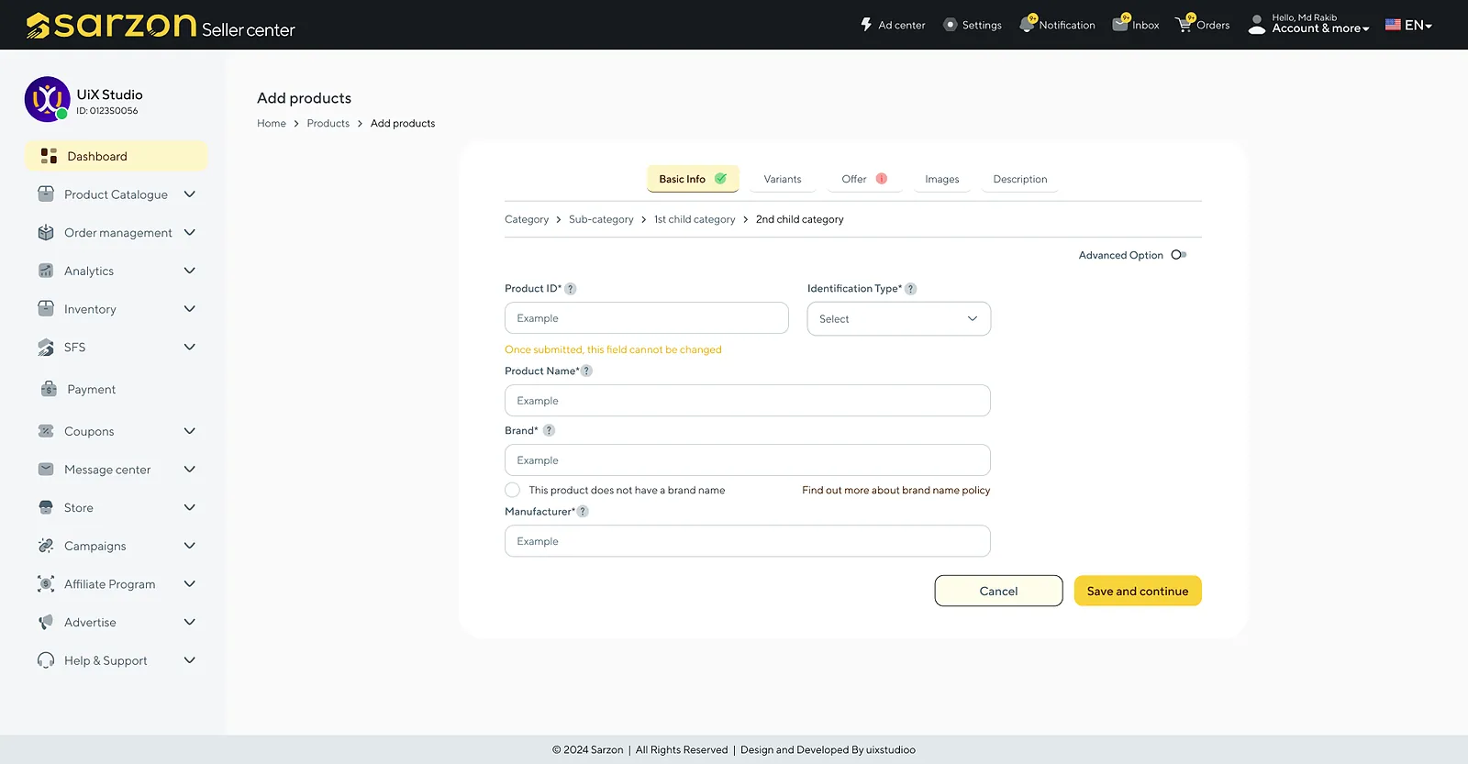The width and height of the screenshot is (1468, 764).
Task: Click the UiX Studio profile avatar
Action: click(47, 99)
